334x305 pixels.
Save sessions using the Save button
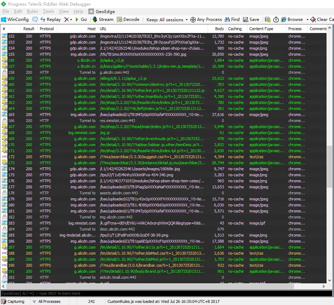click(x=251, y=20)
